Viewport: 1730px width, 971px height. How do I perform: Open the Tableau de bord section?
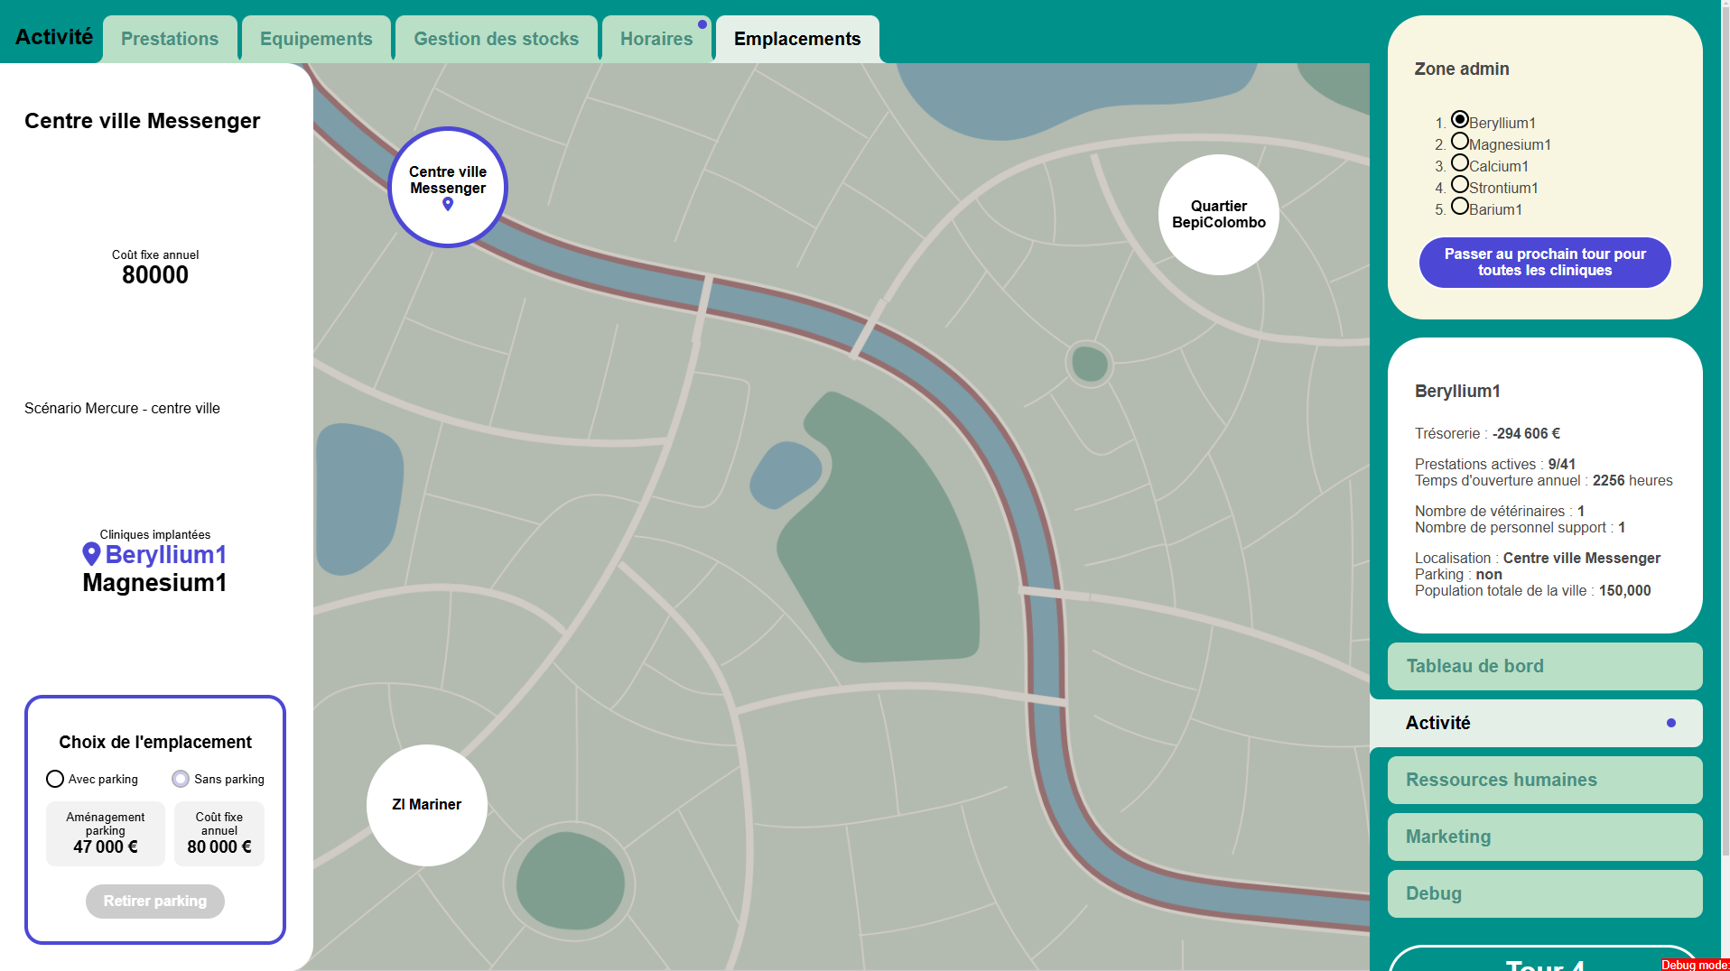[x=1544, y=666]
